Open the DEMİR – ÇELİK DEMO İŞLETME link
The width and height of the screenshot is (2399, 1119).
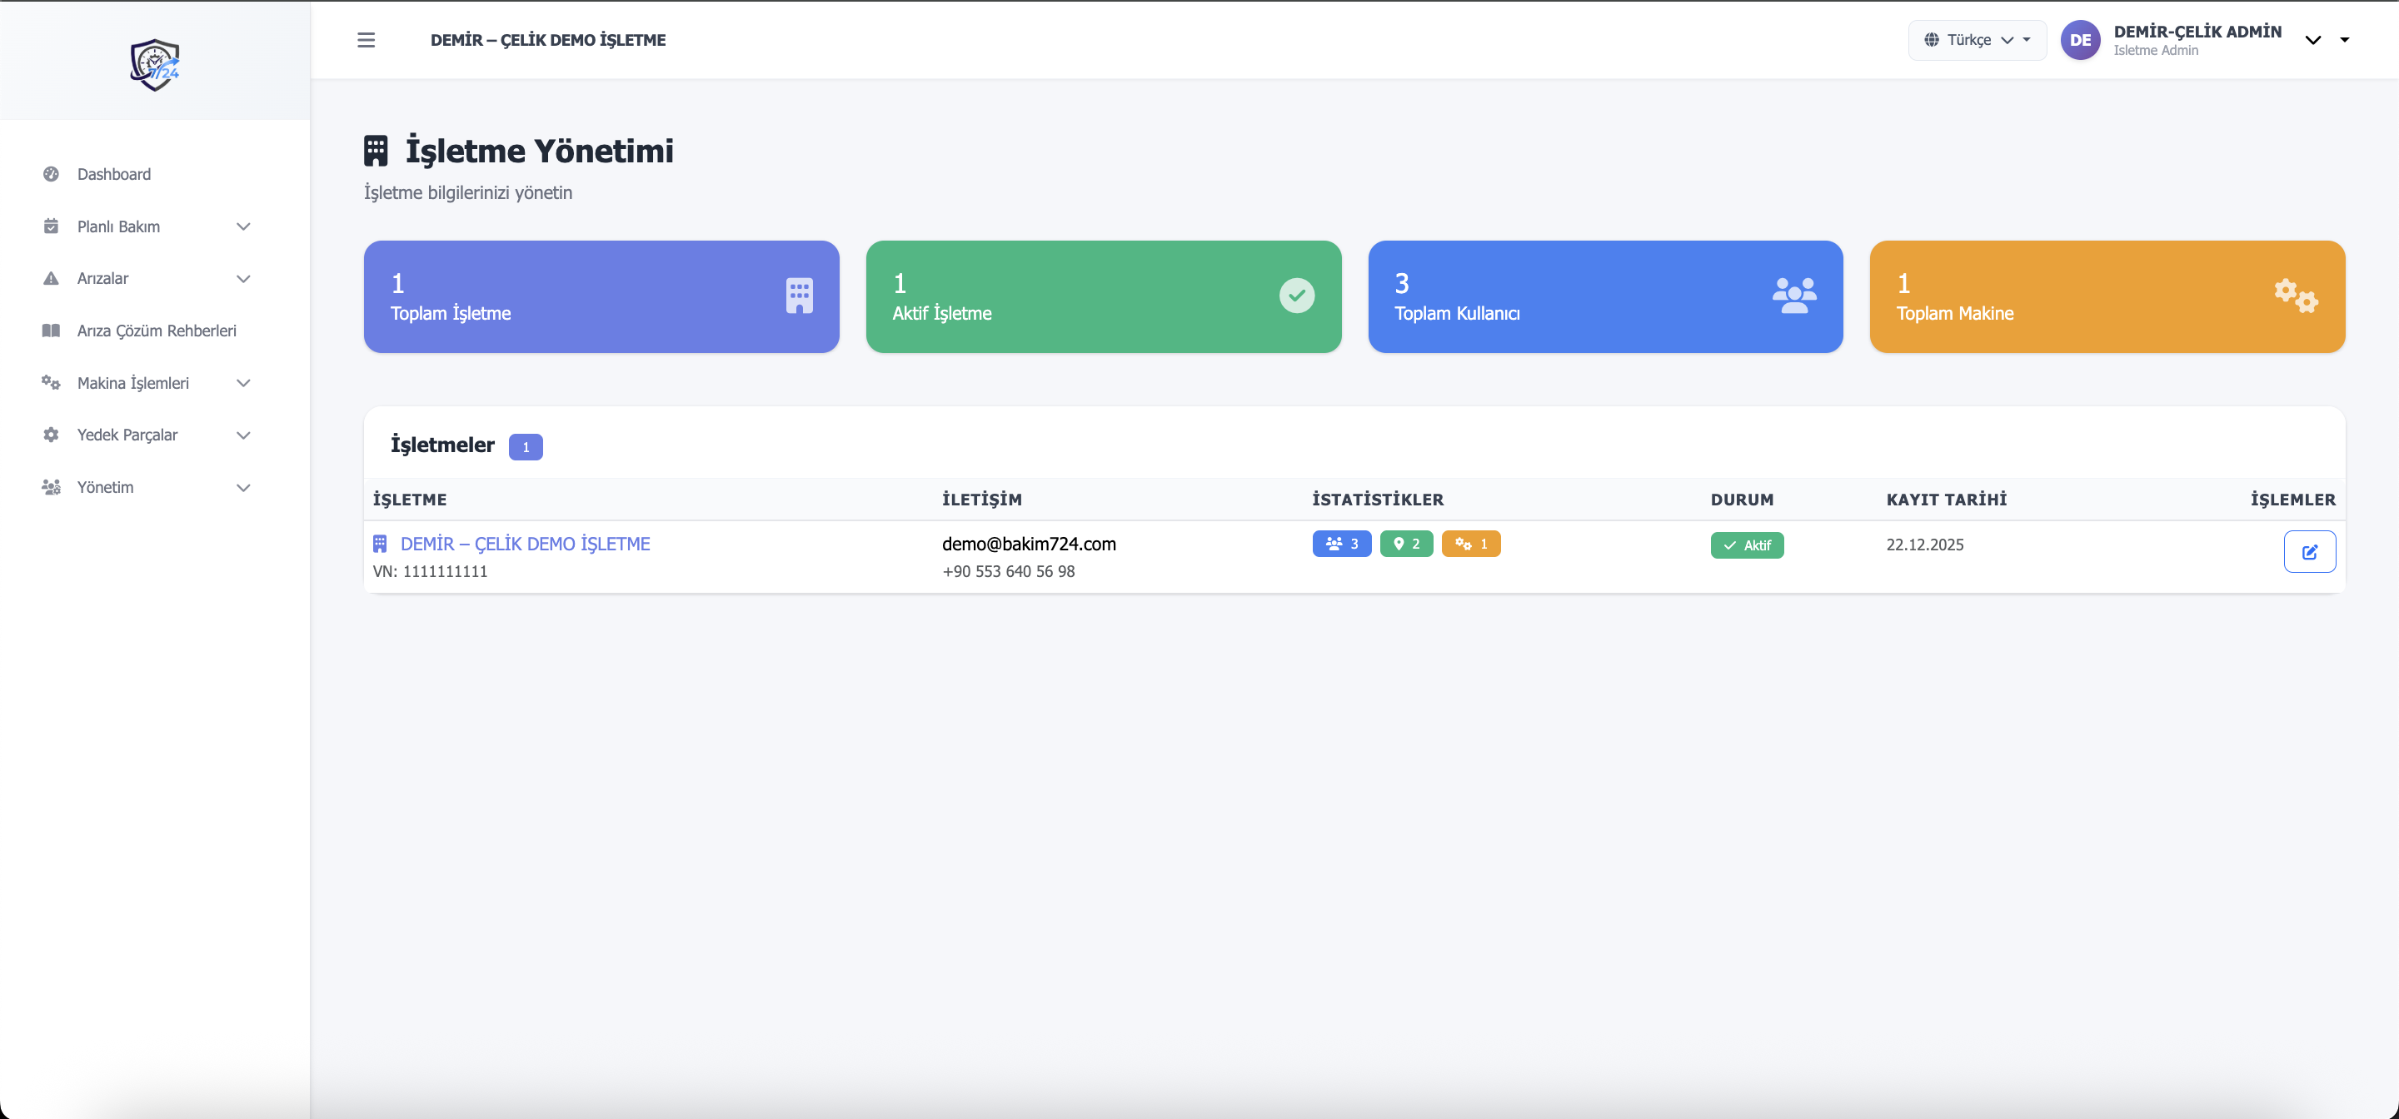click(524, 544)
